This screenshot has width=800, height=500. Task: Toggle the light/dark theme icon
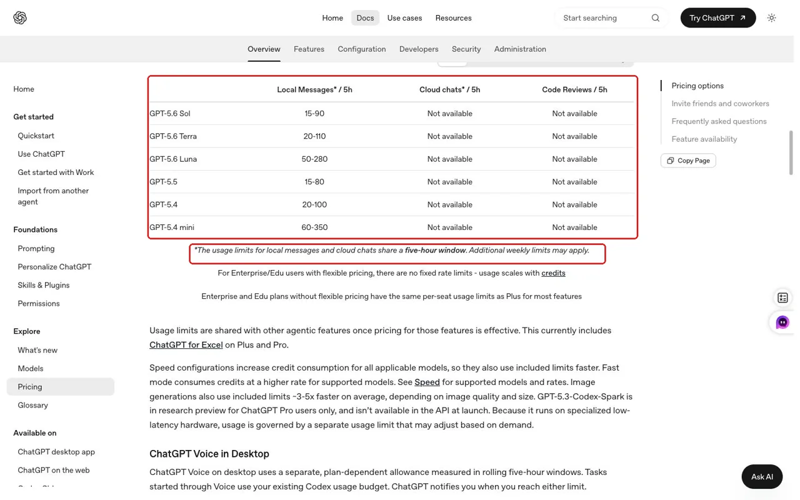coord(771,18)
